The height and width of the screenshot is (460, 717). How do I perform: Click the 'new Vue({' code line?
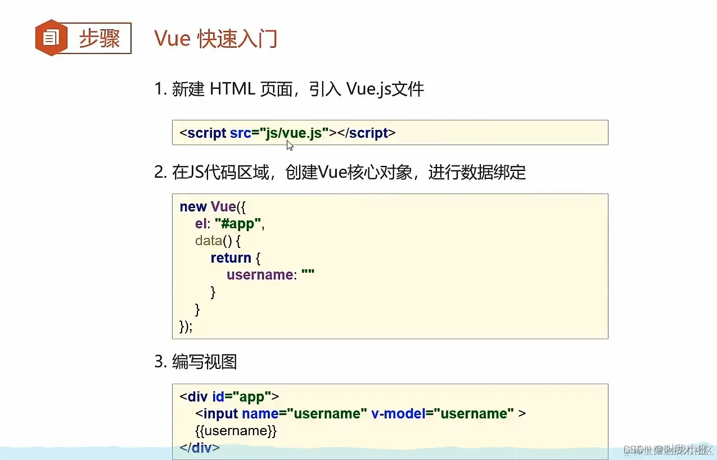click(x=211, y=206)
